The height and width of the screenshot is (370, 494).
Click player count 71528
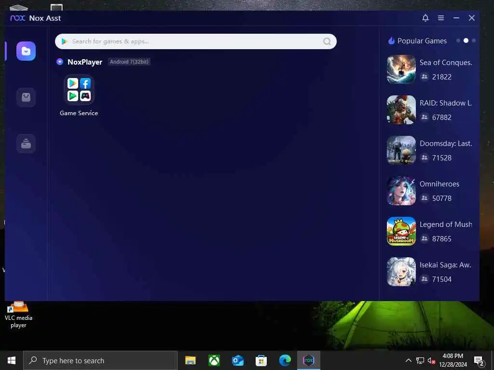tap(442, 158)
